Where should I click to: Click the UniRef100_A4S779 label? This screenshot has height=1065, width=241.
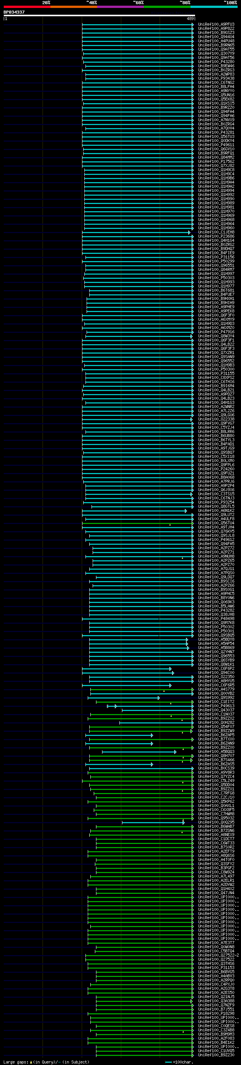click(216, 689)
